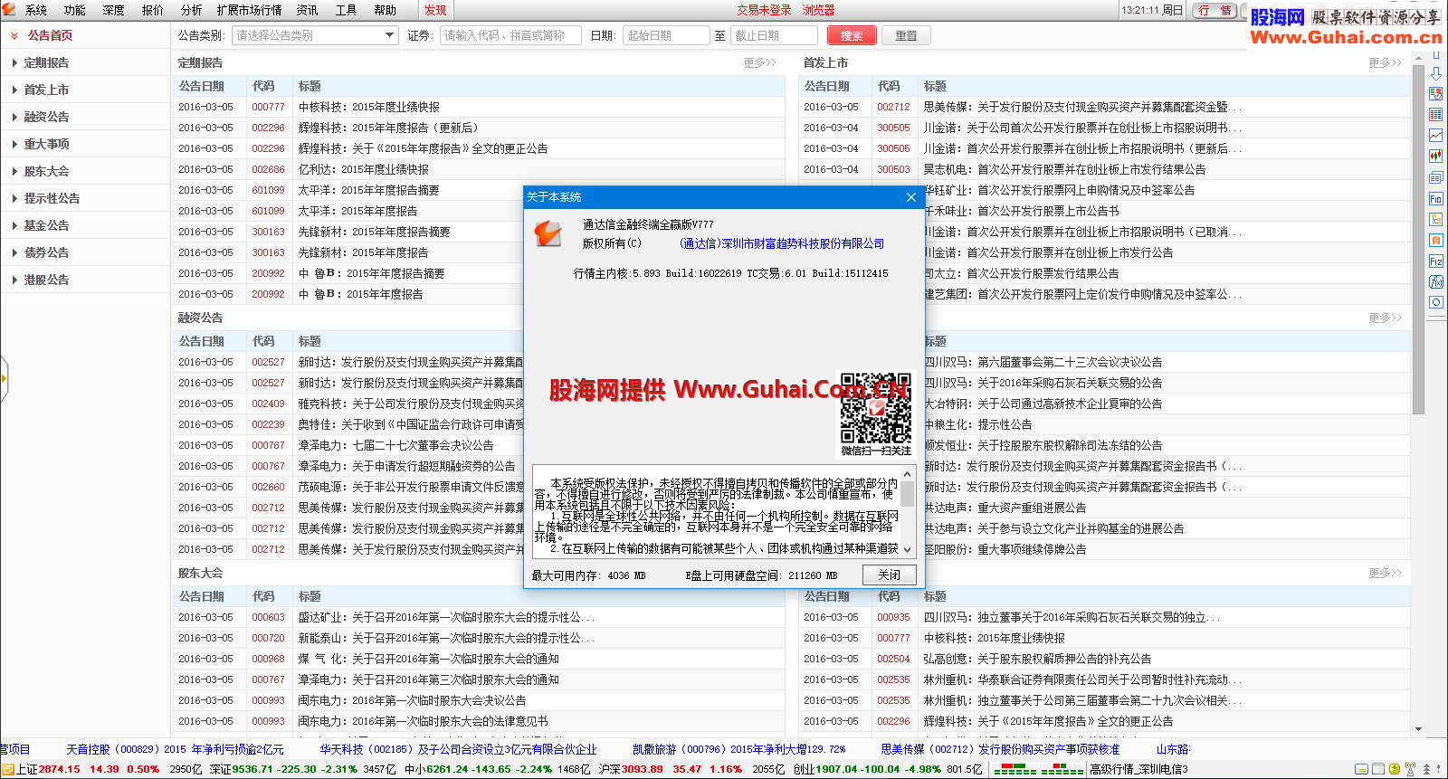Open the stacked windows news icon in sidebar
The width and height of the screenshot is (1448, 779).
tap(1436, 177)
